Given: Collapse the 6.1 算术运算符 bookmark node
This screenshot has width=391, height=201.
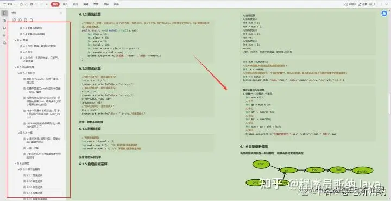Looking at the screenshot, I should tap(19, 169).
